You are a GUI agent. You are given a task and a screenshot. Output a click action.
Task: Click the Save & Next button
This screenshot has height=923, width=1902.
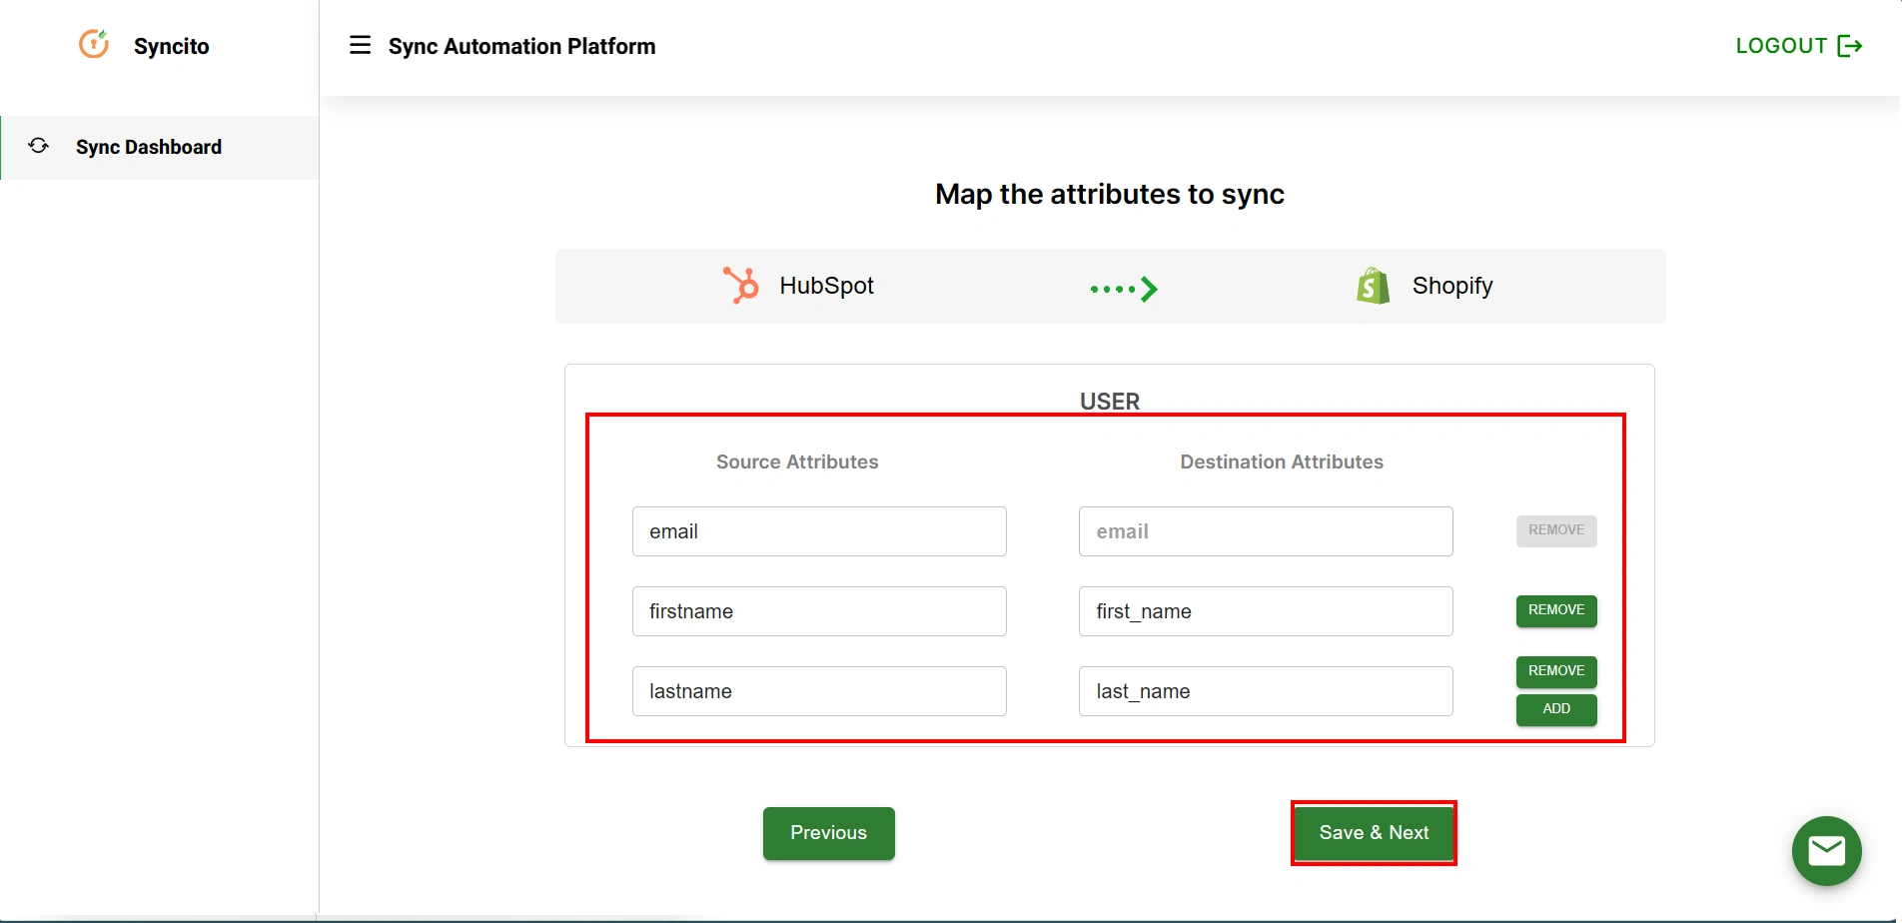[1374, 832]
